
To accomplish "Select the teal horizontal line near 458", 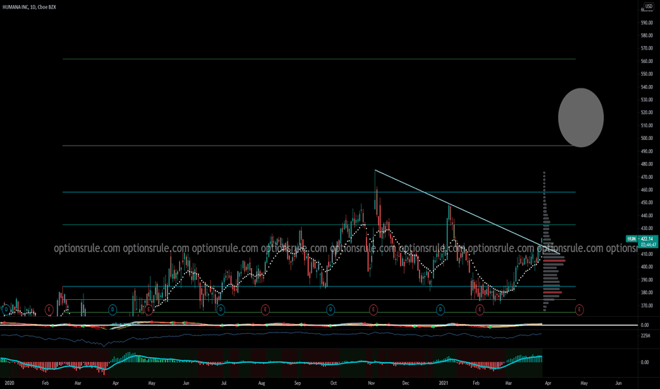I will click(319, 192).
